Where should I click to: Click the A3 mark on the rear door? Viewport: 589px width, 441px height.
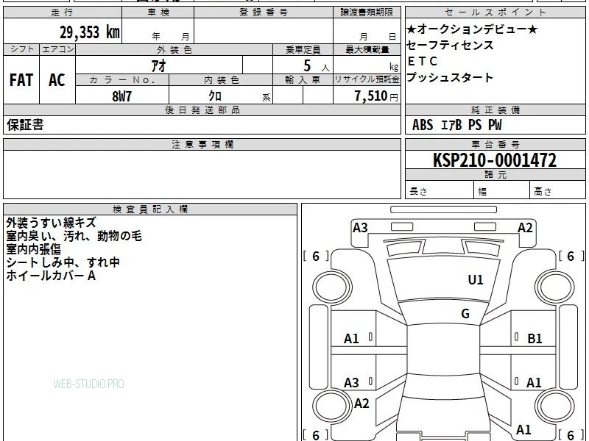pos(351,383)
